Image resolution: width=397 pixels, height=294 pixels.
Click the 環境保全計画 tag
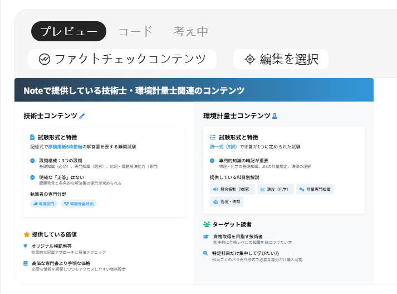click(79, 204)
